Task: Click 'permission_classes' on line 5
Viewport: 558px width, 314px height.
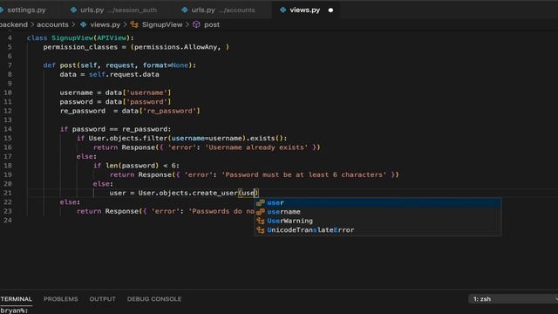Action: click(80, 47)
